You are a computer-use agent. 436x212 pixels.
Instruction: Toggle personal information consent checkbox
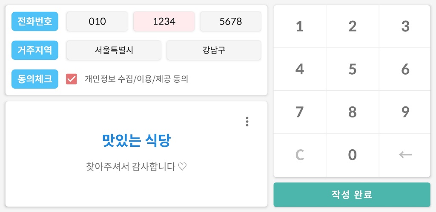point(72,79)
